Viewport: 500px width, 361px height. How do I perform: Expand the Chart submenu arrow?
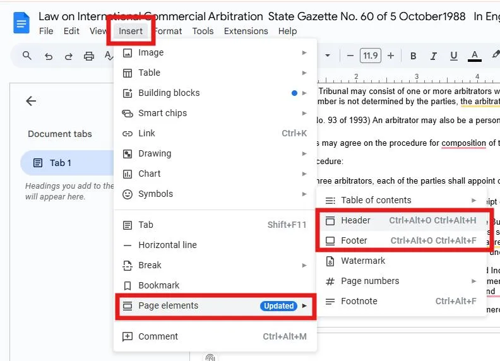coord(304,174)
